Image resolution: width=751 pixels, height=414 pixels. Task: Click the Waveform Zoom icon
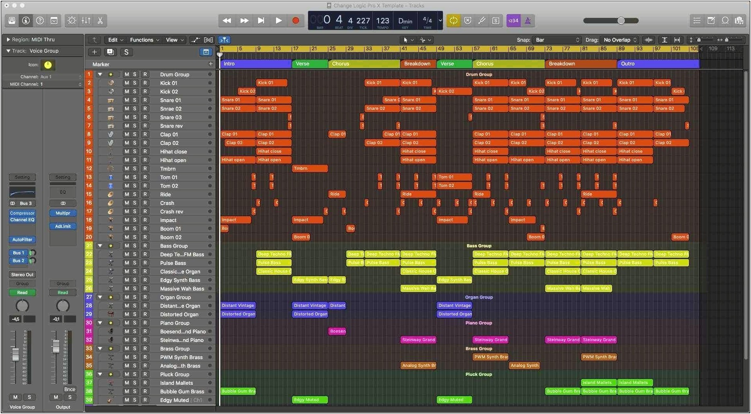tap(648, 40)
